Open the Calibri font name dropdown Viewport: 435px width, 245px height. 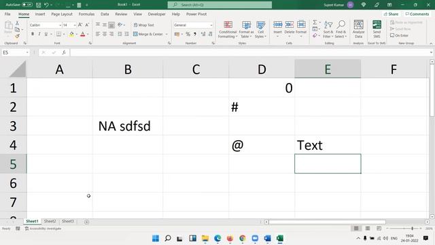coord(60,25)
